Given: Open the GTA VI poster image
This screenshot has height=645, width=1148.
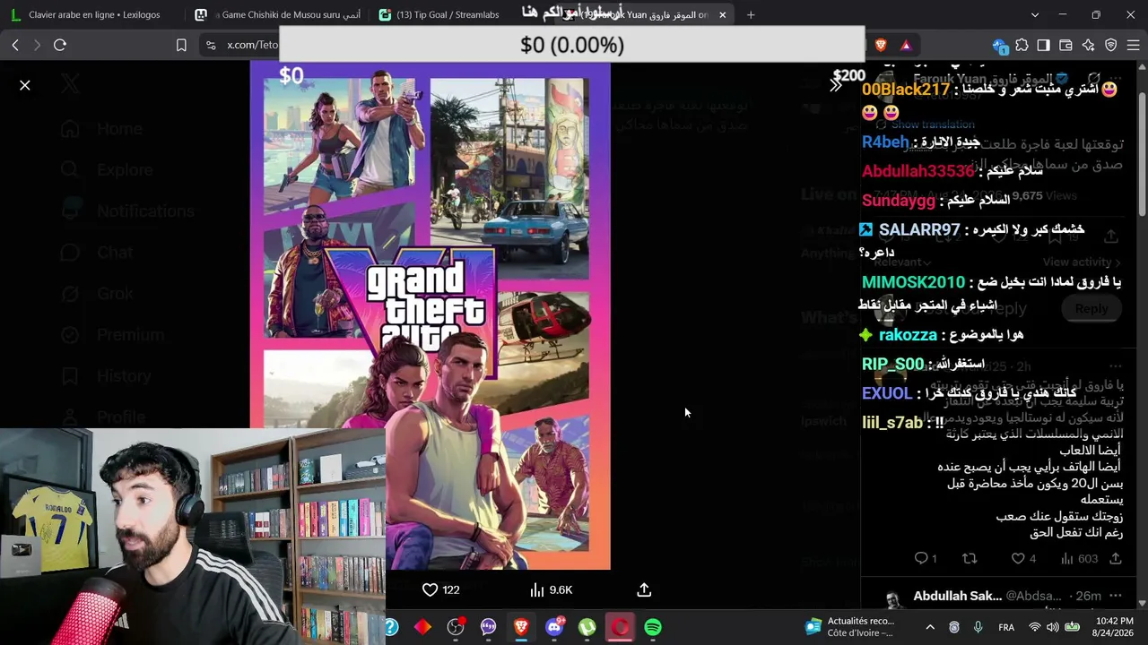Looking at the screenshot, I should [430, 315].
